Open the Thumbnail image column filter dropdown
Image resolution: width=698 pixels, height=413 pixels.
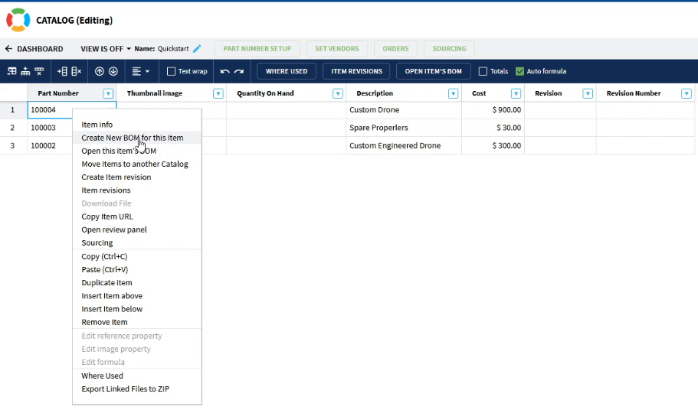218,93
